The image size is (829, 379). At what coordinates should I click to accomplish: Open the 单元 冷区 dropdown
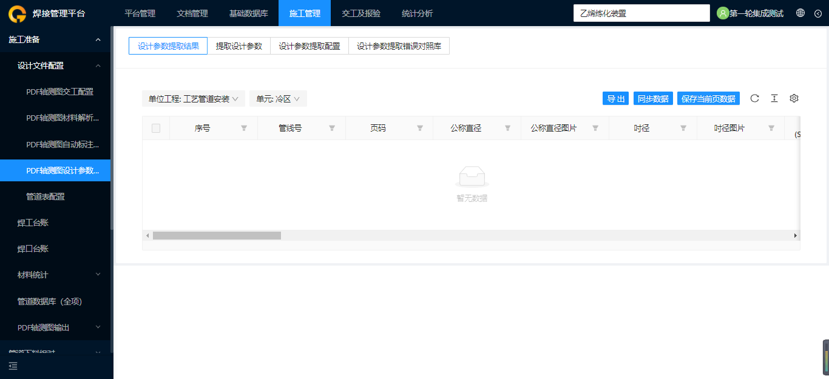tap(278, 99)
